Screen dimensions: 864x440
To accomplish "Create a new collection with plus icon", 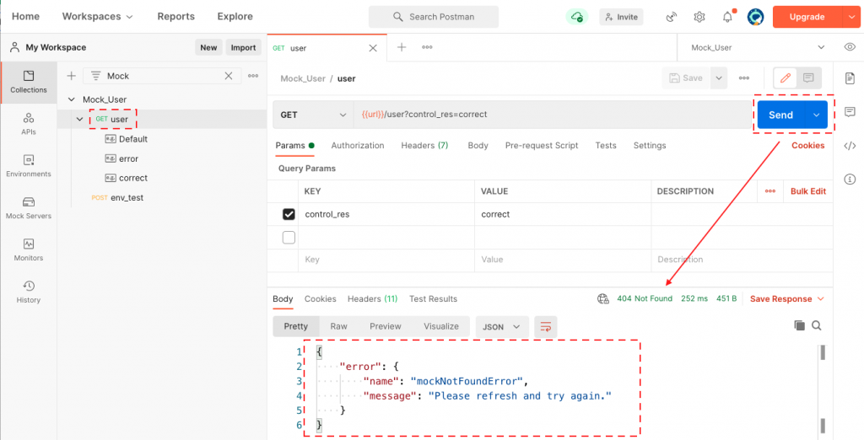I will (x=71, y=76).
